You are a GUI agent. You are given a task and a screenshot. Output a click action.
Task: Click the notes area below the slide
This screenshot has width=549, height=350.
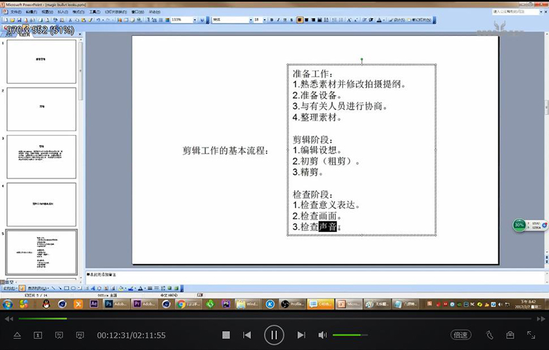(x=315, y=277)
